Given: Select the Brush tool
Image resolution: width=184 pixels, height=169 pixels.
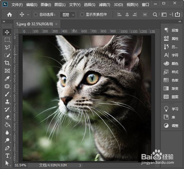Looking at the screenshot, I should tap(7, 94).
